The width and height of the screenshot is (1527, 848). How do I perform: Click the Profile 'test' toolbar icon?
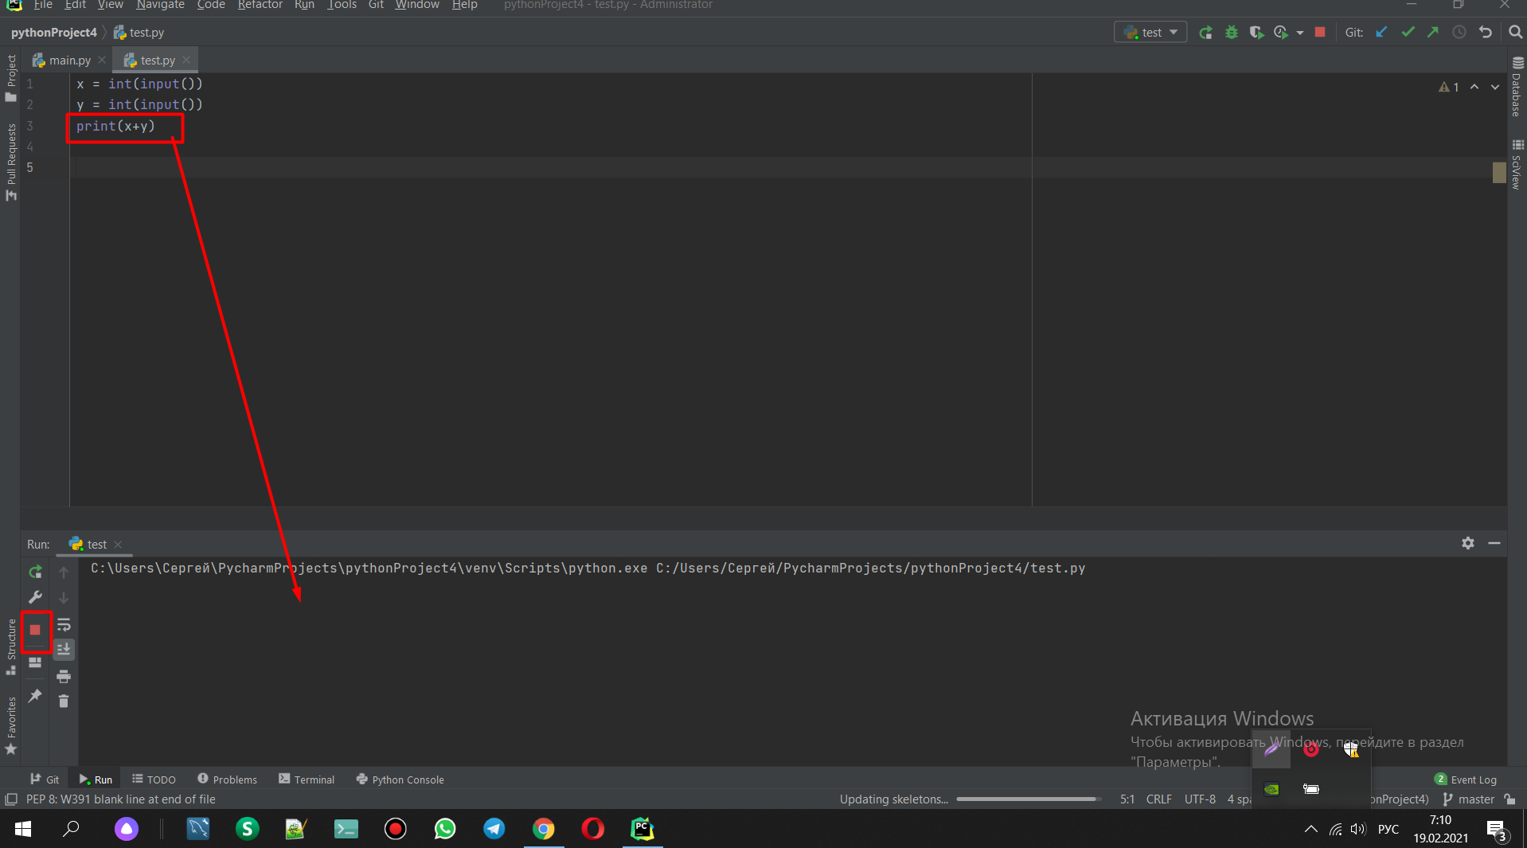click(1281, 33)
